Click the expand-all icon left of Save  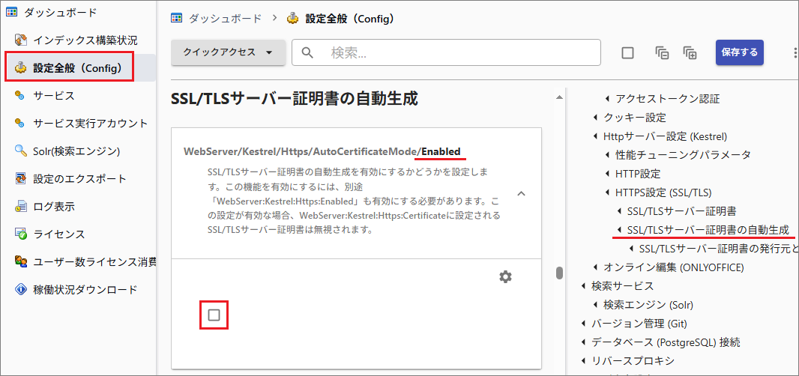coord(690,52)
